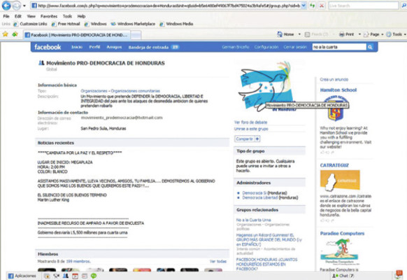Open the address bar history dropdown

[x=304, y=6]
